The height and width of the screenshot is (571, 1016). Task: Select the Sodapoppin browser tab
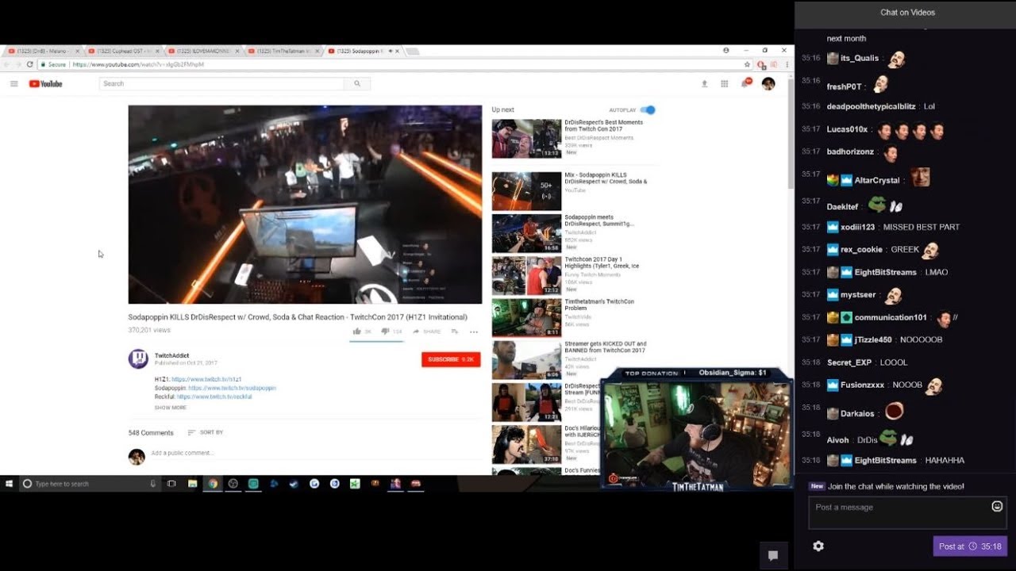click(x=363, y=51)
